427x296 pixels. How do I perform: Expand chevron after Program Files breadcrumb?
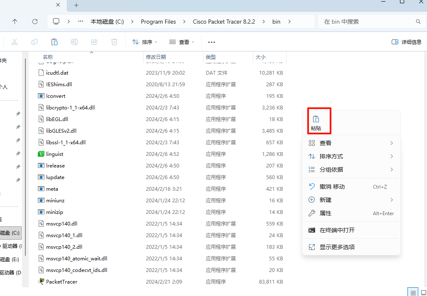tap(184, 22)
